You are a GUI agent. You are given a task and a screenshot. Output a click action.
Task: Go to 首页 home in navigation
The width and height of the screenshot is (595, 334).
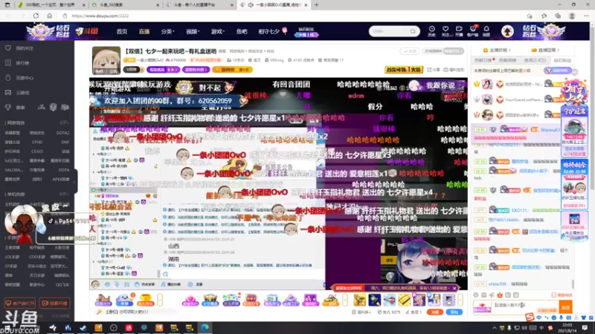(122, 31)
